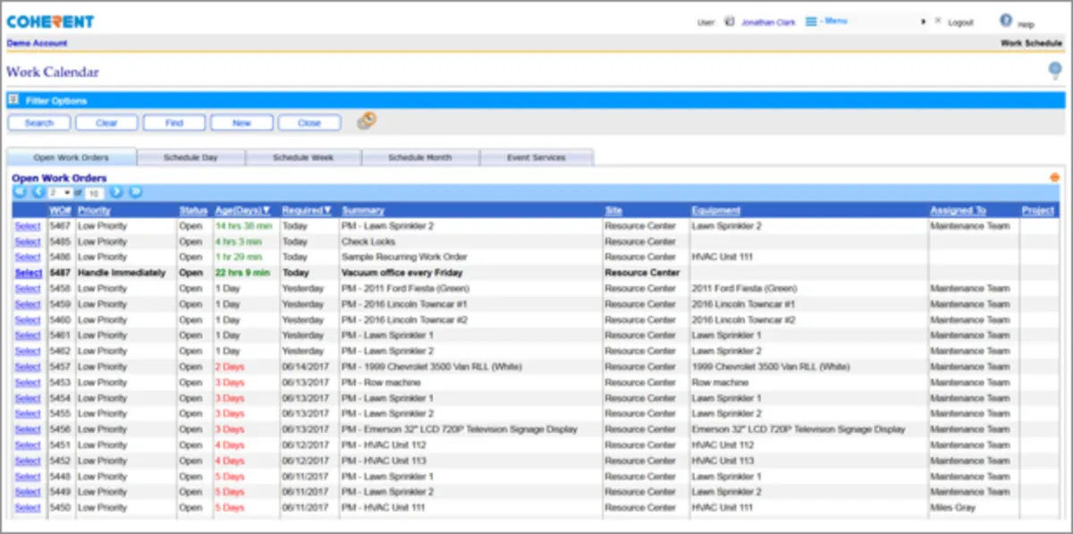This screenshot has height=534, width=1073.
Task: Click the Search button
Action: coord(39,123)
